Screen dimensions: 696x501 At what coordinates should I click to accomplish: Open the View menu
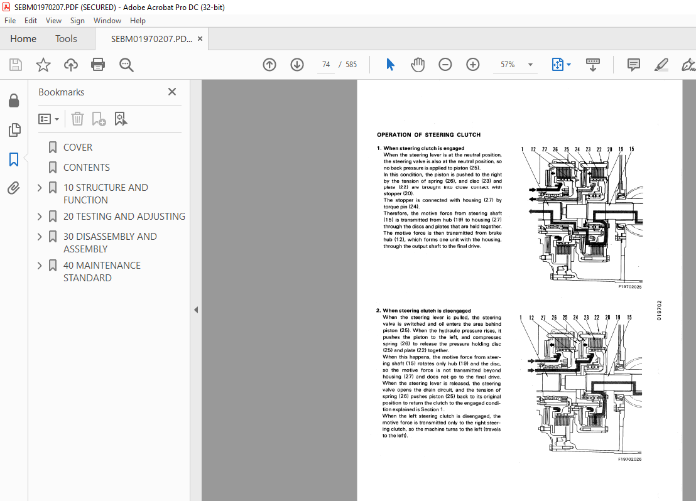[54, 21]
